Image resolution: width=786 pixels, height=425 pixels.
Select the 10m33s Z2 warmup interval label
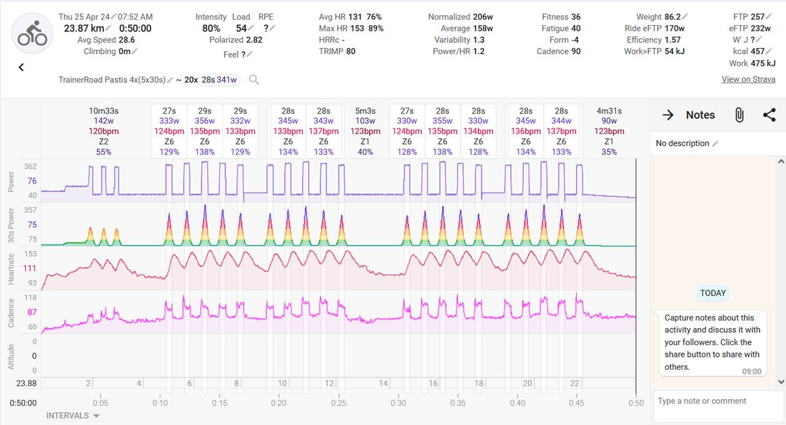coord(103,131)
